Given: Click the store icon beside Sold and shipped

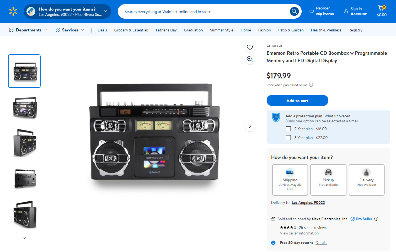Looking at the screenshot, I should [273, 219].
